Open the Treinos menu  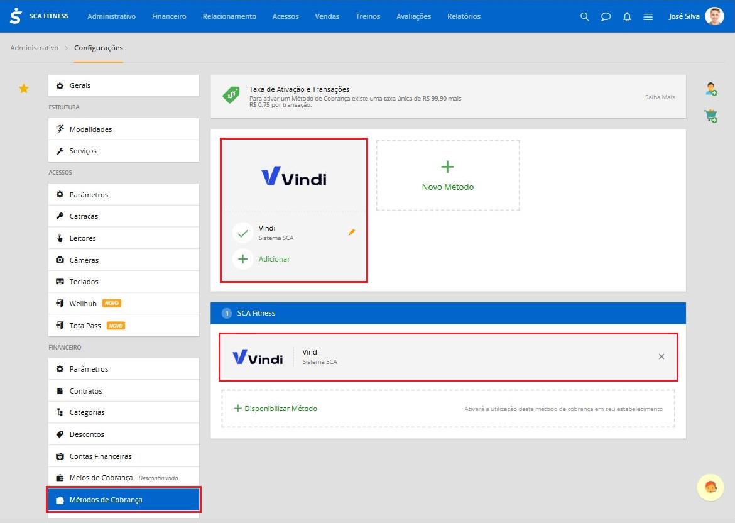click(368, 16)
